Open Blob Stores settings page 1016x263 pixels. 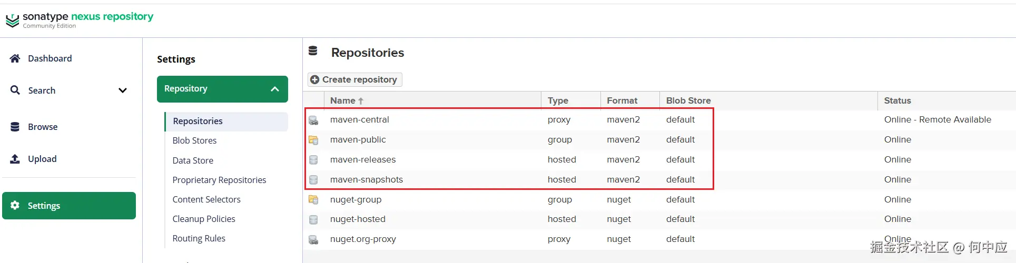[x=194, y=140]
